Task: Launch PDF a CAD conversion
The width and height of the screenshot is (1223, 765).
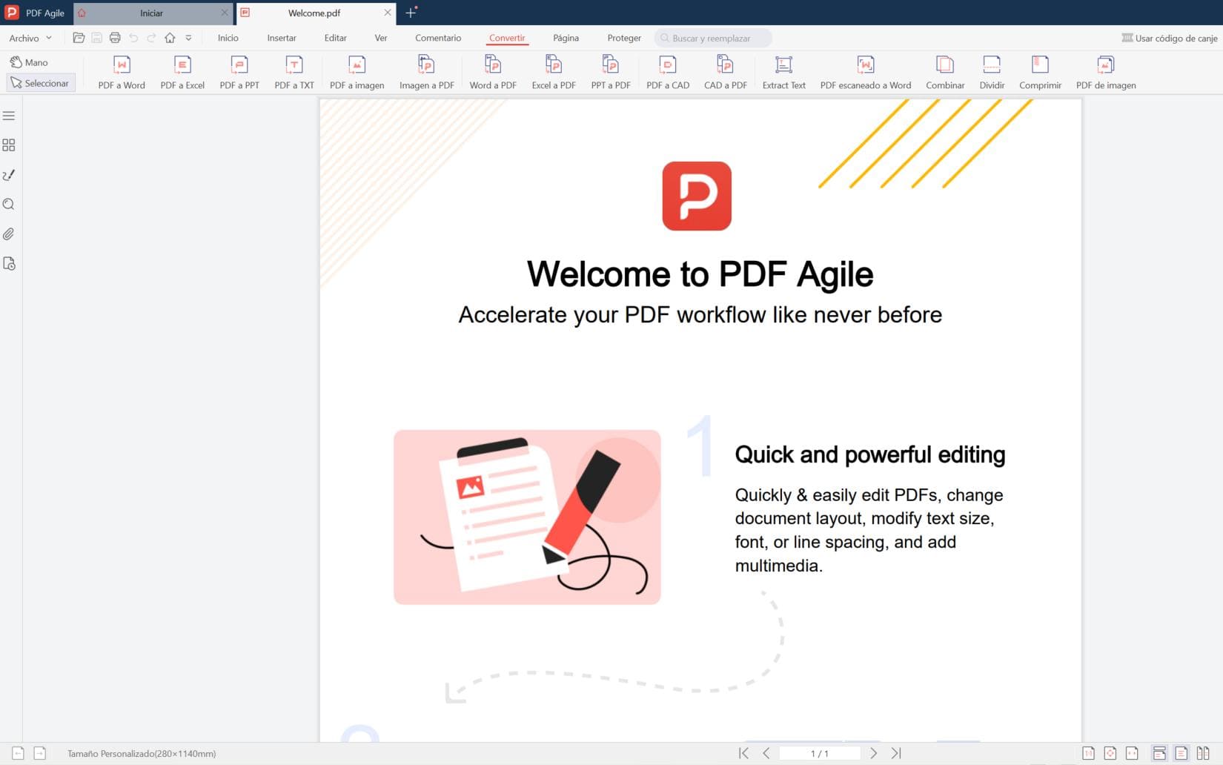Action: tap(668, 73)
